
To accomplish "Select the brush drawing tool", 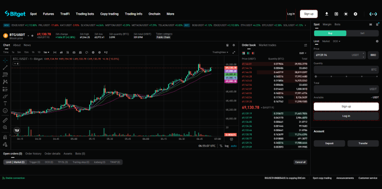I will [5, 96].
